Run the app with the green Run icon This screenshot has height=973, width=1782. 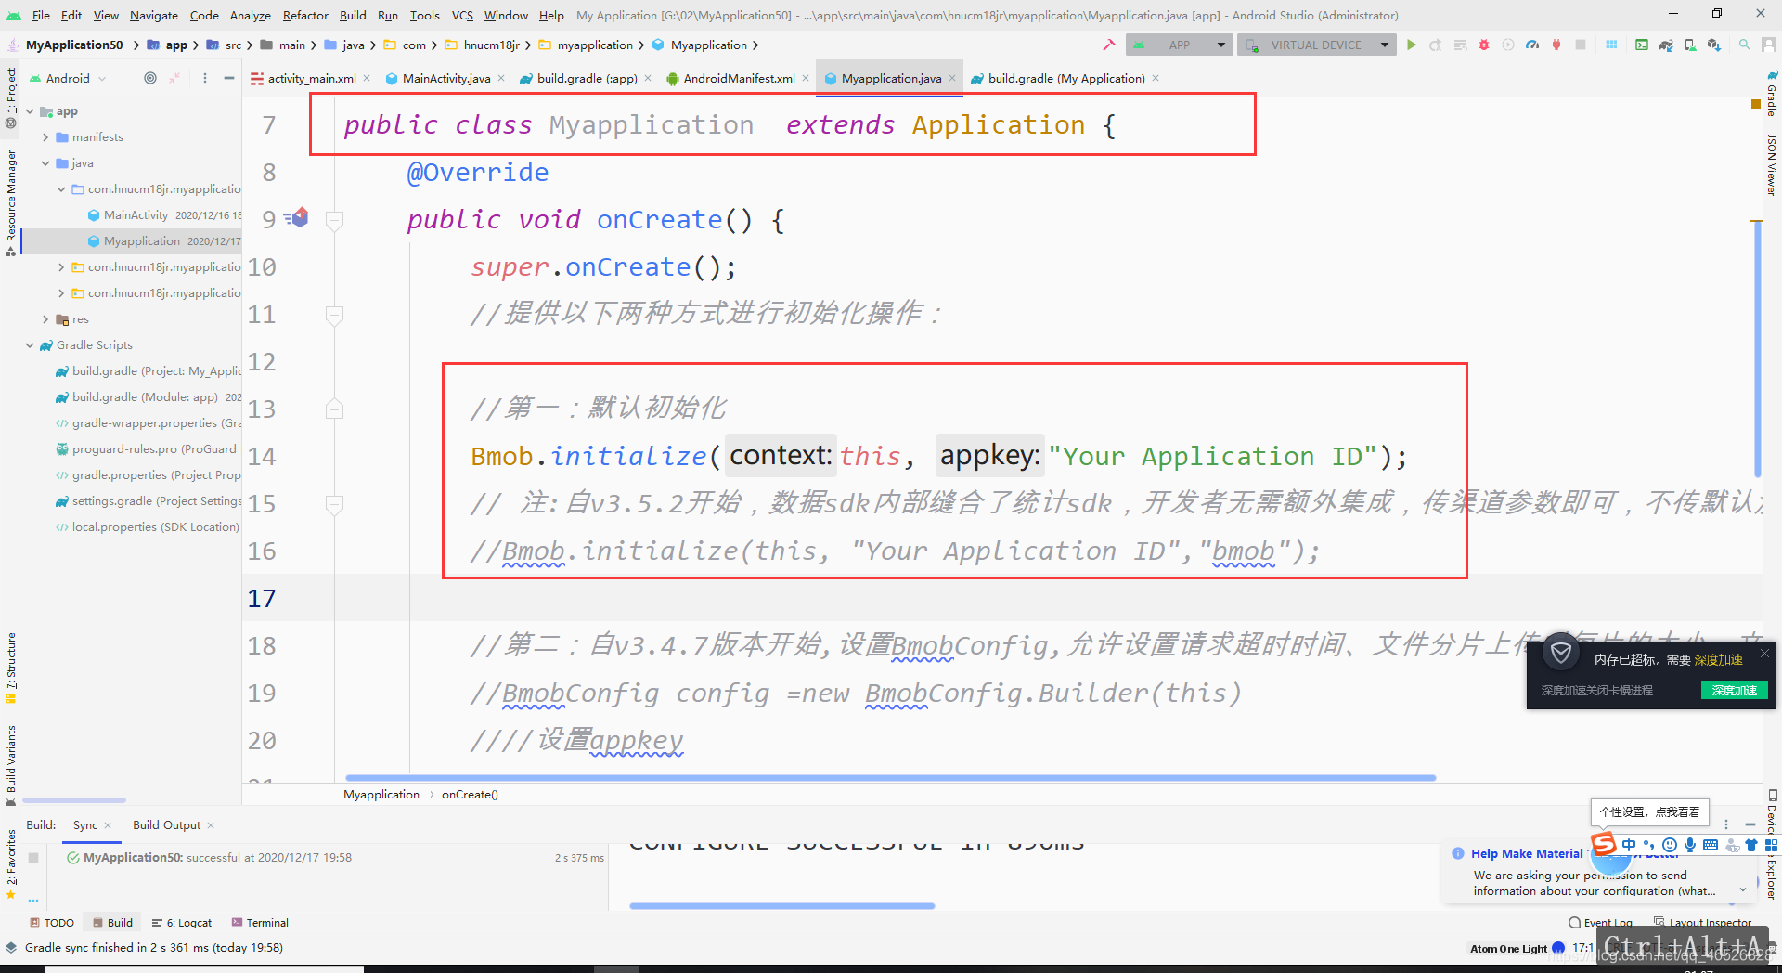[x=1412, y=45]
